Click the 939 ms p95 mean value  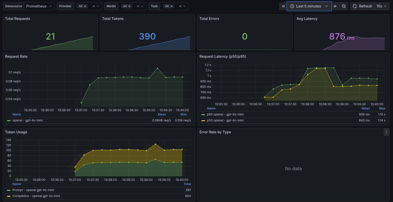[364, 115]
